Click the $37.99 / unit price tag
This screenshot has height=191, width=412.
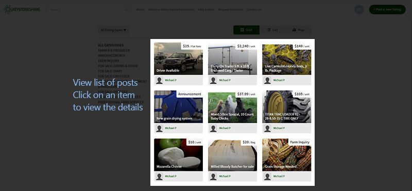coord(246,94)
